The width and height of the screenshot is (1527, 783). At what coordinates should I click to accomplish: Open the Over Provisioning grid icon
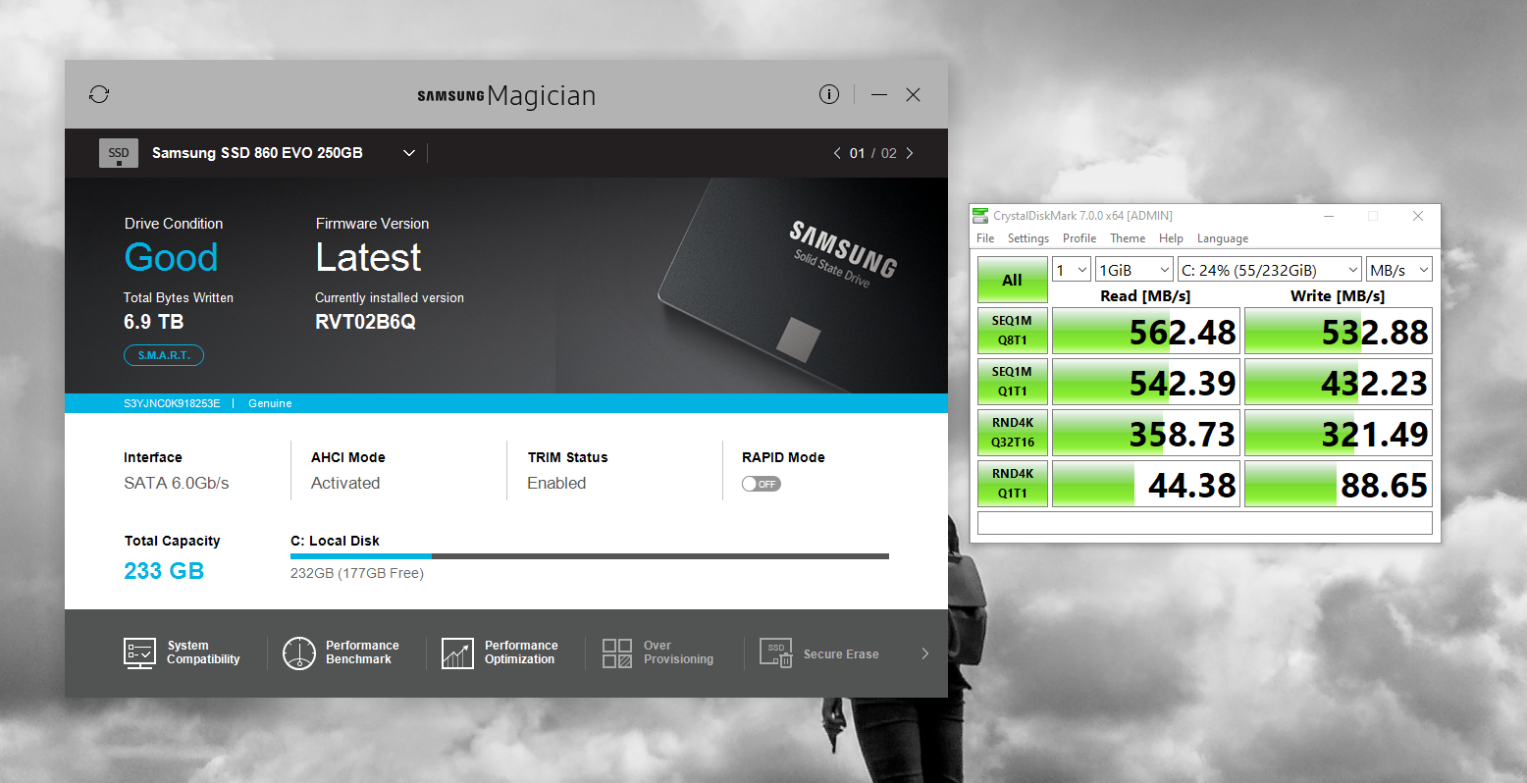click(x=617, y=653)
